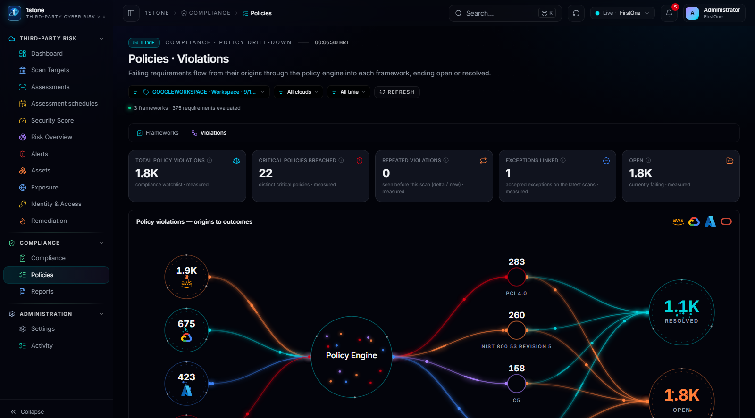Screen dimensions: 755x418
Task: Click the Policies breadcrumb item
Action: pos(257,13)
